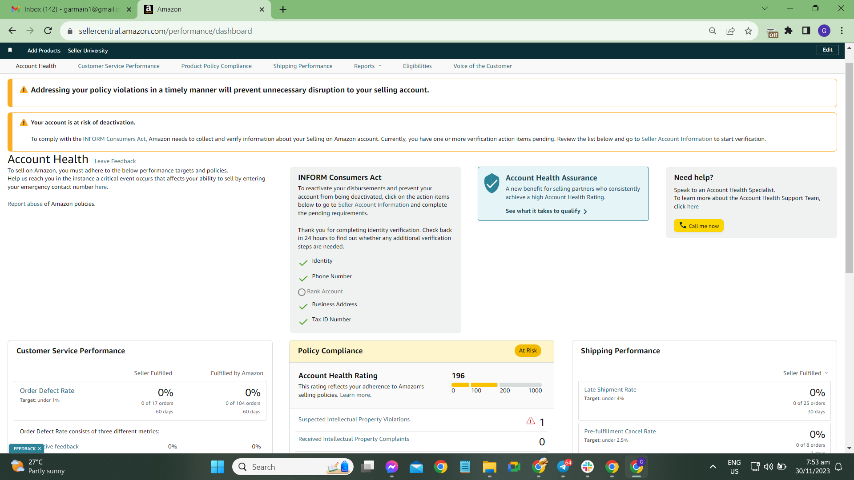
Task: Open the Late Shipment Rate link
Action: point(610,390)
